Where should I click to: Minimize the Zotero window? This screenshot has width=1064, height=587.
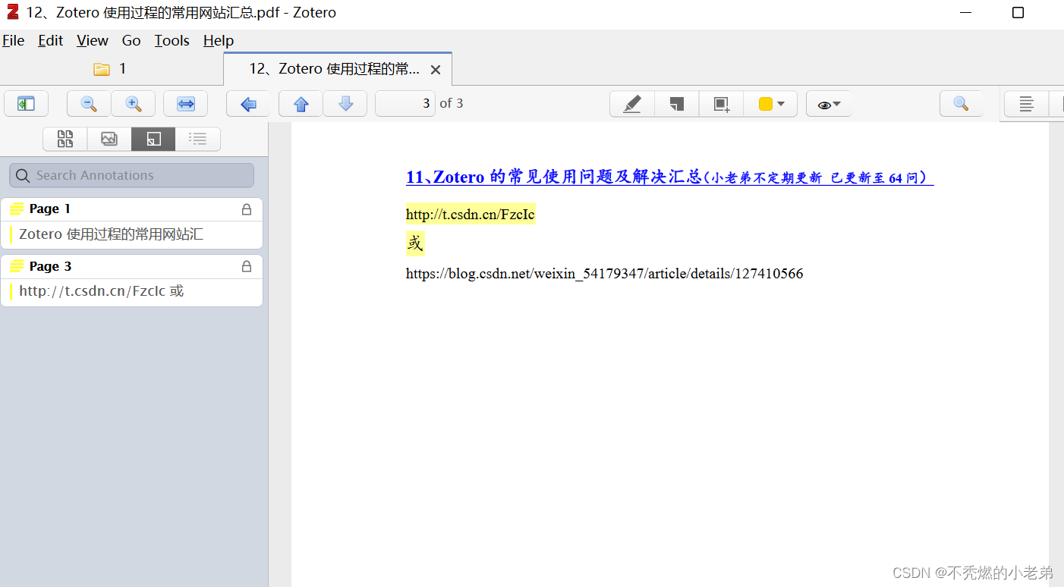click(x=965, y=13)
